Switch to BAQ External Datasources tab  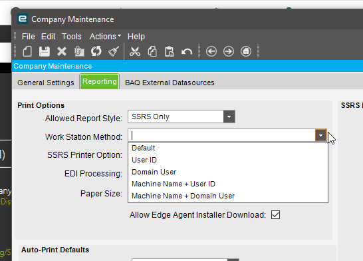pyautogui.click(x=170, y=83)
